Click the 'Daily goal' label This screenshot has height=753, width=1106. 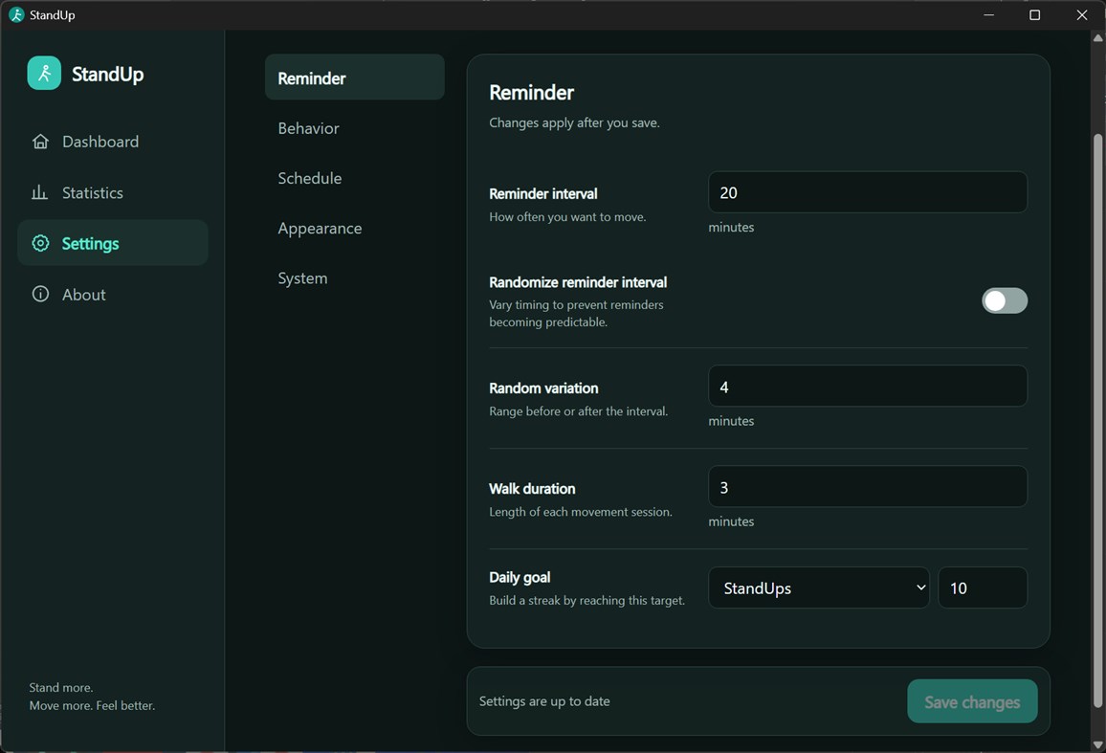520,577
